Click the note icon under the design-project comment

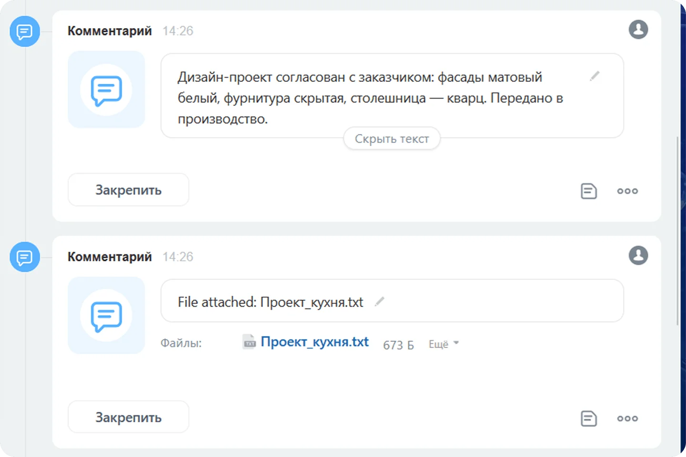click(x=589, y=191)
